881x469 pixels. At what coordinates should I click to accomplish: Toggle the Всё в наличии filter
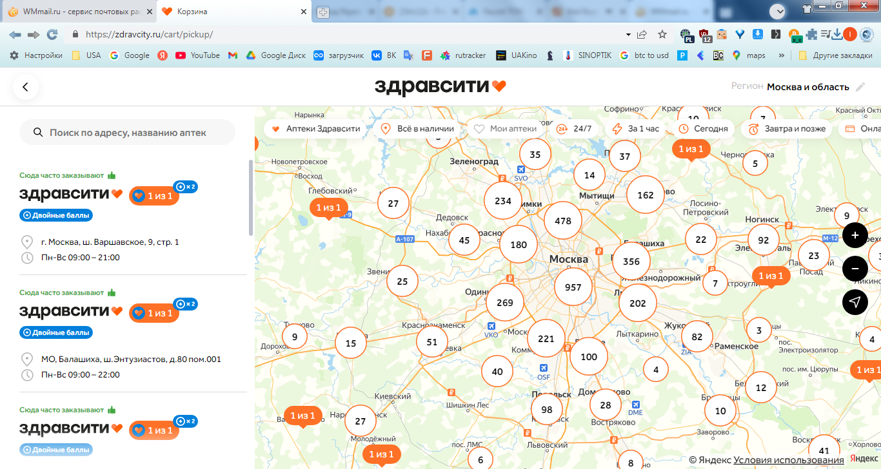[x=417, y=129]
